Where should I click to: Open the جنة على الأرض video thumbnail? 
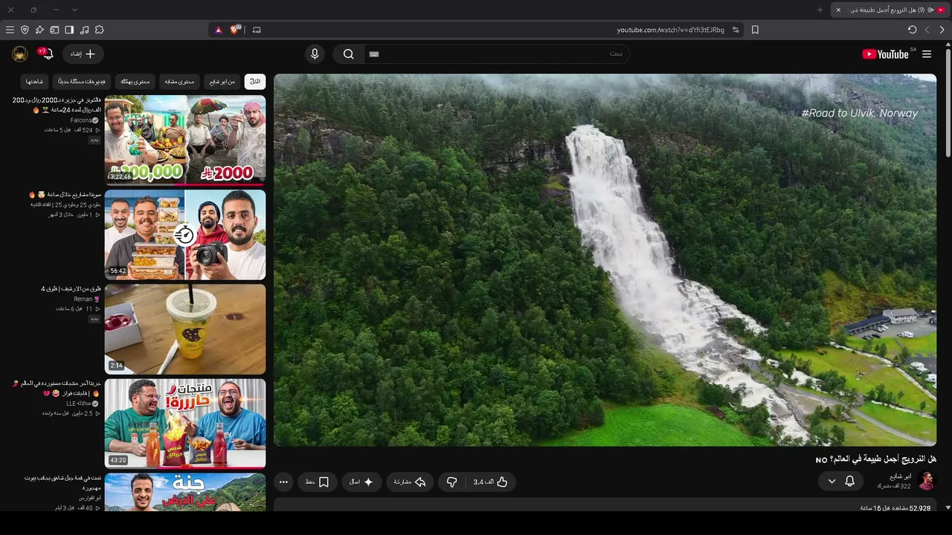pyautogui.click(x=185, y=492)
